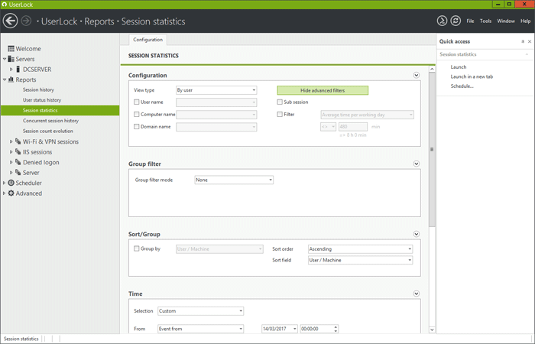
Task: Open the File menu
Action: pos(470,21)
